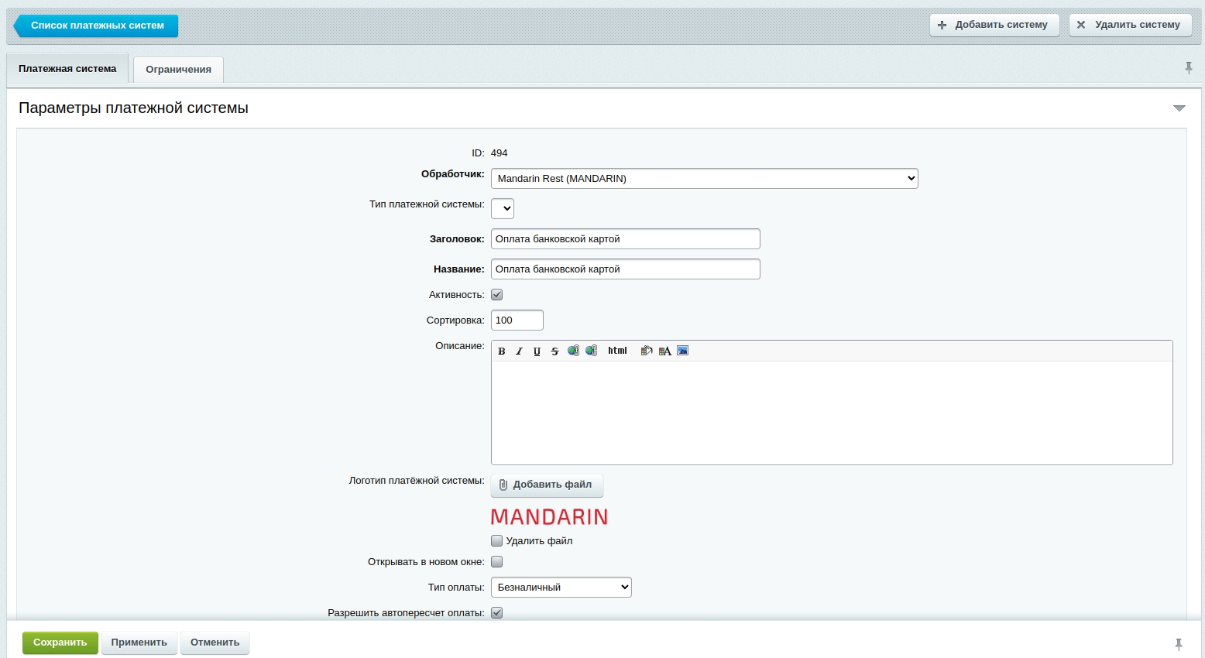Click the paperclip icon on Добавить файл
Screen dimensions: 1205x658
pos(503,485)
